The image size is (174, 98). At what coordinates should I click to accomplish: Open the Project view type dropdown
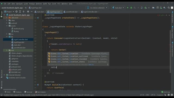(9, 11)
